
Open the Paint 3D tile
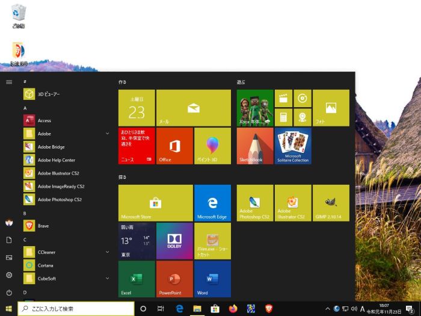(212, 146)
